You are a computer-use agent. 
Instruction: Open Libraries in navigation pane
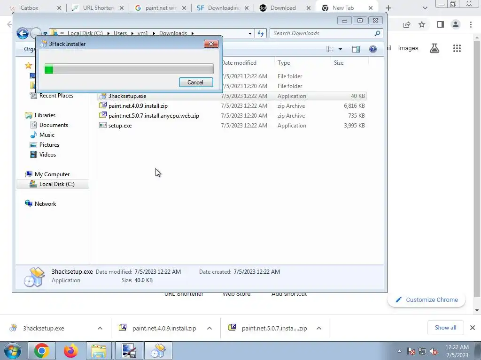[x=45, y=115]
